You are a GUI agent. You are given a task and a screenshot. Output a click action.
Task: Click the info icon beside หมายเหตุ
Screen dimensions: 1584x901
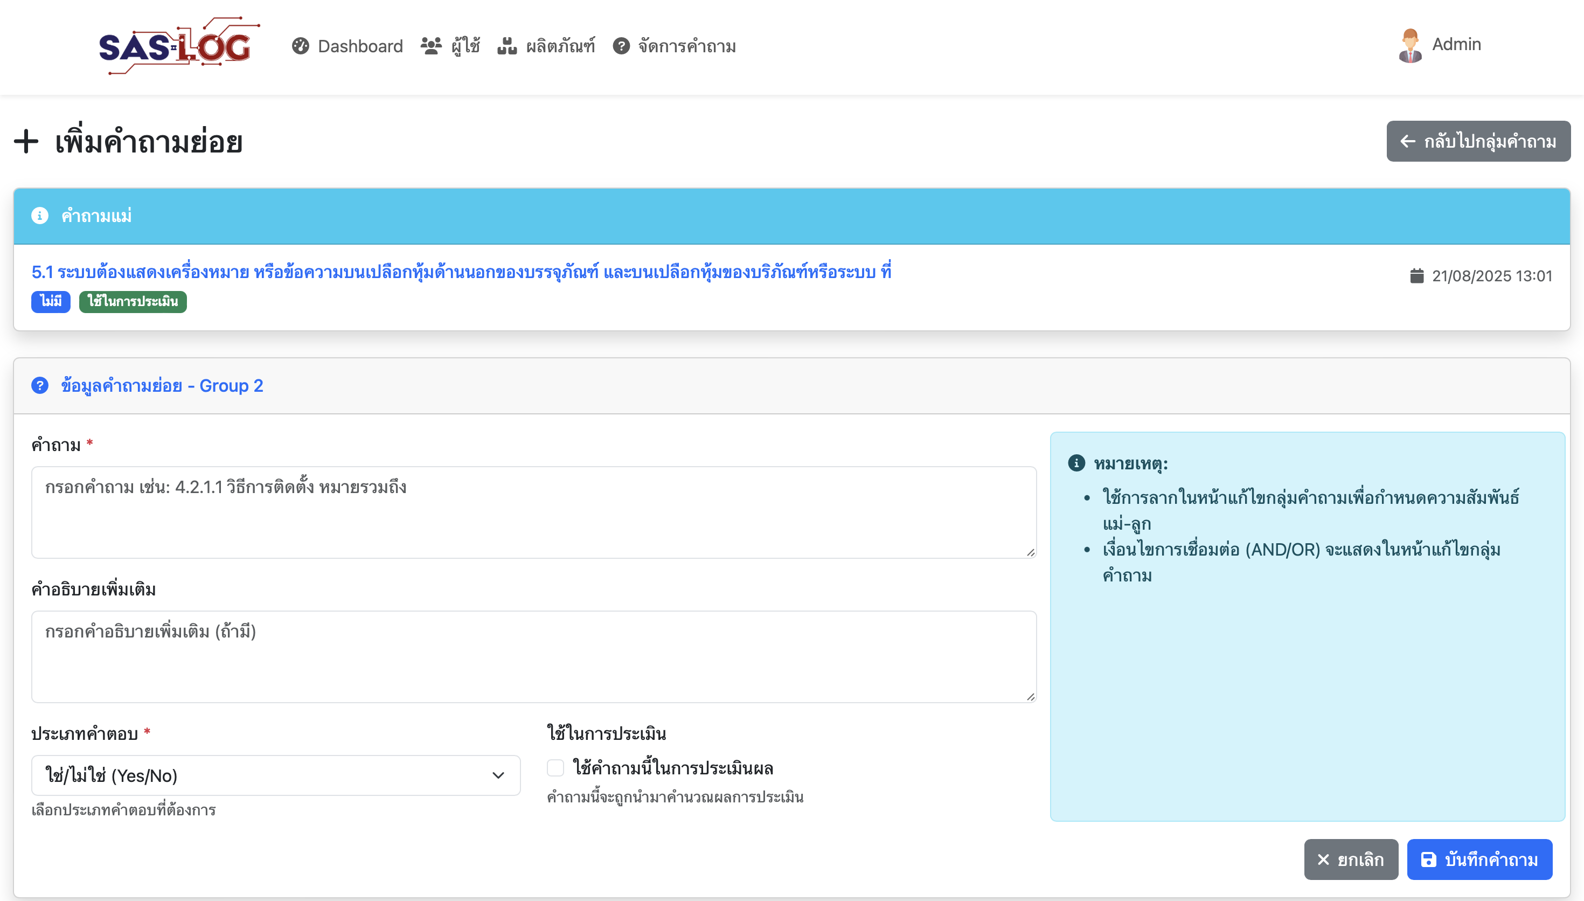(1076, 463)
